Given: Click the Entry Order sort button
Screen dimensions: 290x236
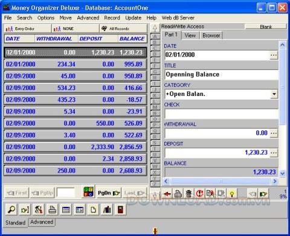Looking at the screenshot, I should pos(28,28).
